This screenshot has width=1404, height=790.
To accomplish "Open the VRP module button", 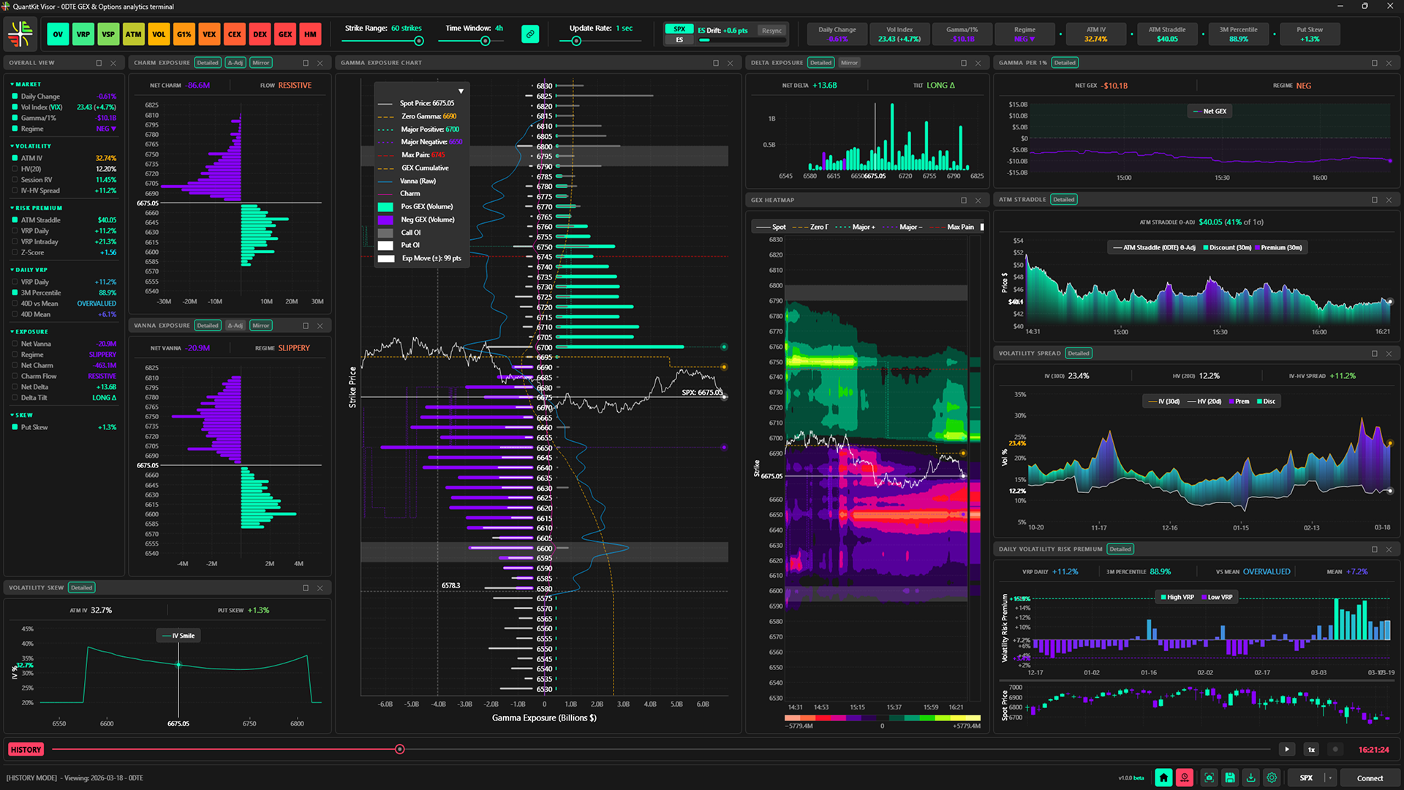I will 83,34.
